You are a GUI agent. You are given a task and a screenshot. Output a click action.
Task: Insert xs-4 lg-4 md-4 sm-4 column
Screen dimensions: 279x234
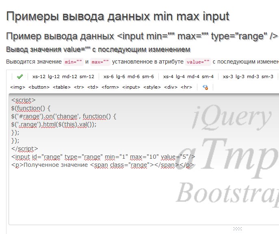188,77
